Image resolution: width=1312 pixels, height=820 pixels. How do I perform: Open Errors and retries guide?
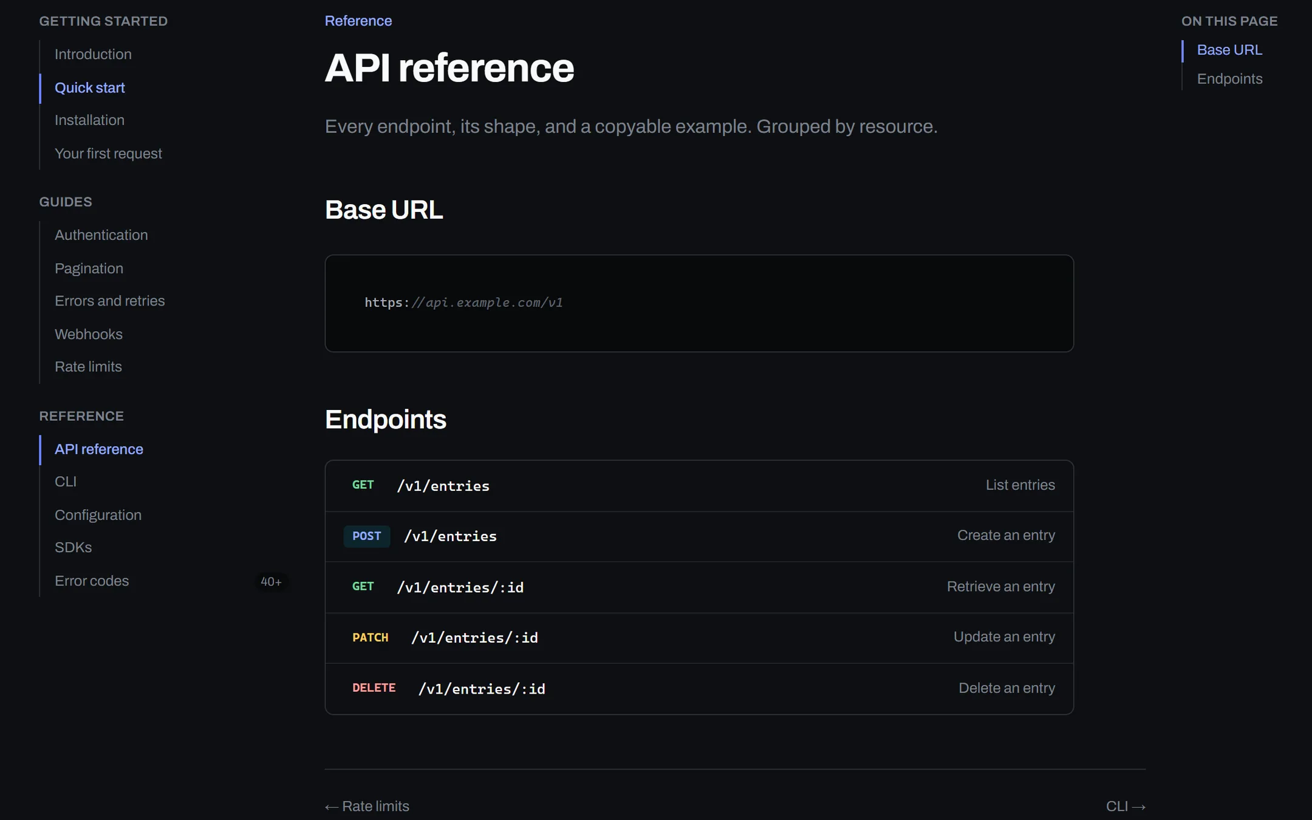(109, 301)
